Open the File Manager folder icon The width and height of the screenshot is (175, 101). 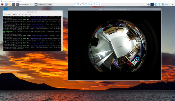pyautogui.click(x=10, y=4)
